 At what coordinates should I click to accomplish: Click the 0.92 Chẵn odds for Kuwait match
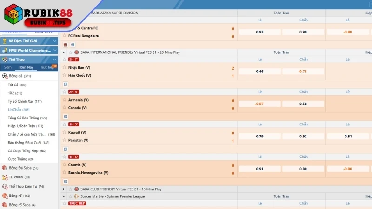point(303,137)
